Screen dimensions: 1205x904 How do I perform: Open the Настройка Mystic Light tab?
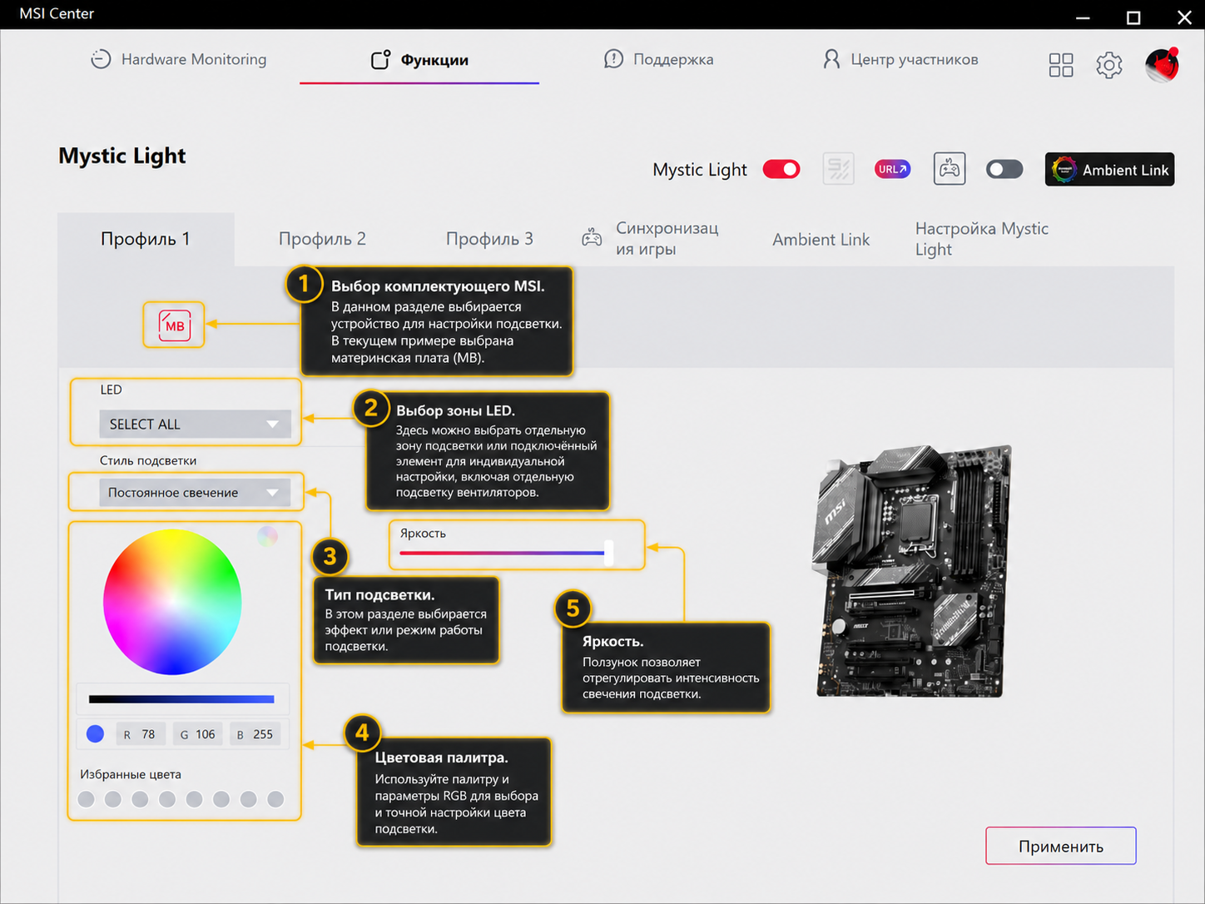981,239
